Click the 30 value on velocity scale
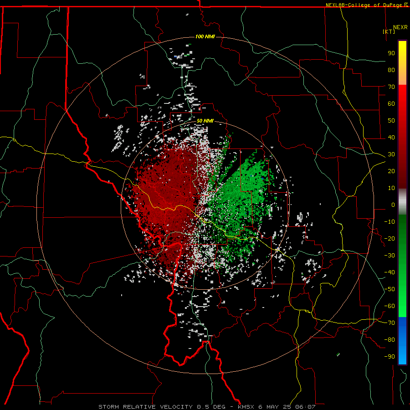 point(391,154)
